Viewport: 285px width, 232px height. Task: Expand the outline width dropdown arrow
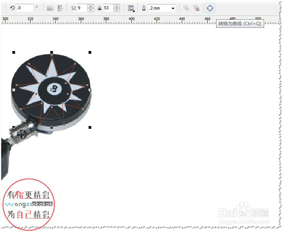point(173,9)
